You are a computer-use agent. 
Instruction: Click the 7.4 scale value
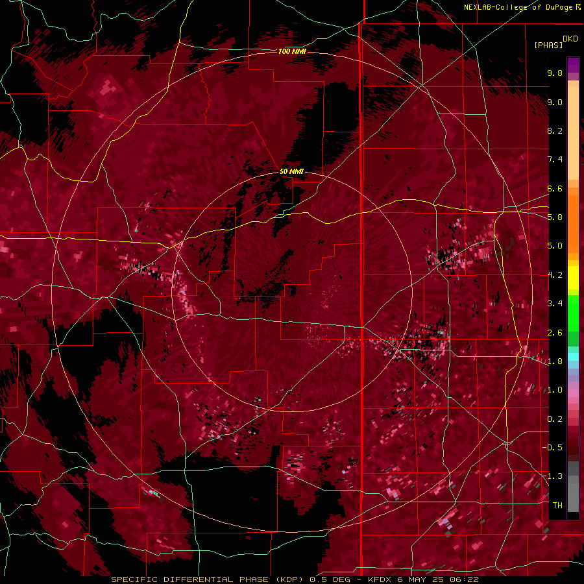point(555,160)
